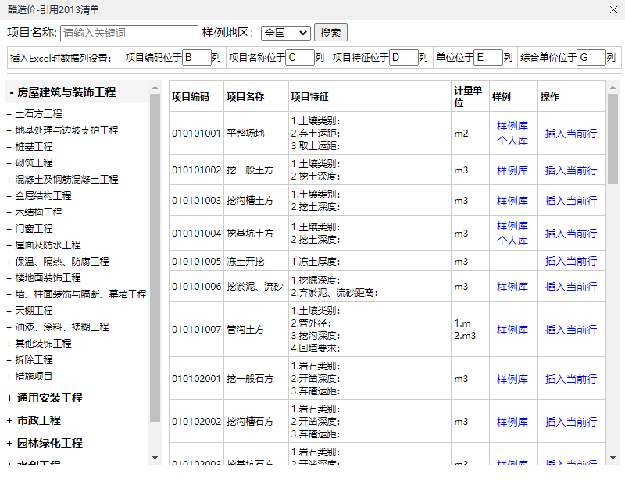Open the 样例地区 region dropdown
This screenshot has width=625, height=489.
tap(285, 33)
